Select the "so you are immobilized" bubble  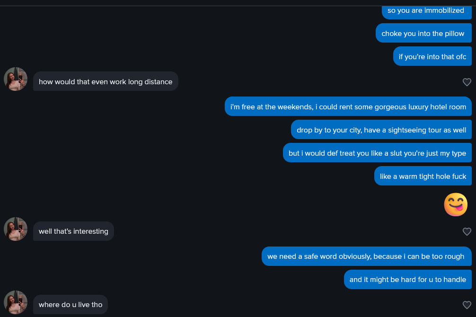pyautogui.click(x=426, y=10)
